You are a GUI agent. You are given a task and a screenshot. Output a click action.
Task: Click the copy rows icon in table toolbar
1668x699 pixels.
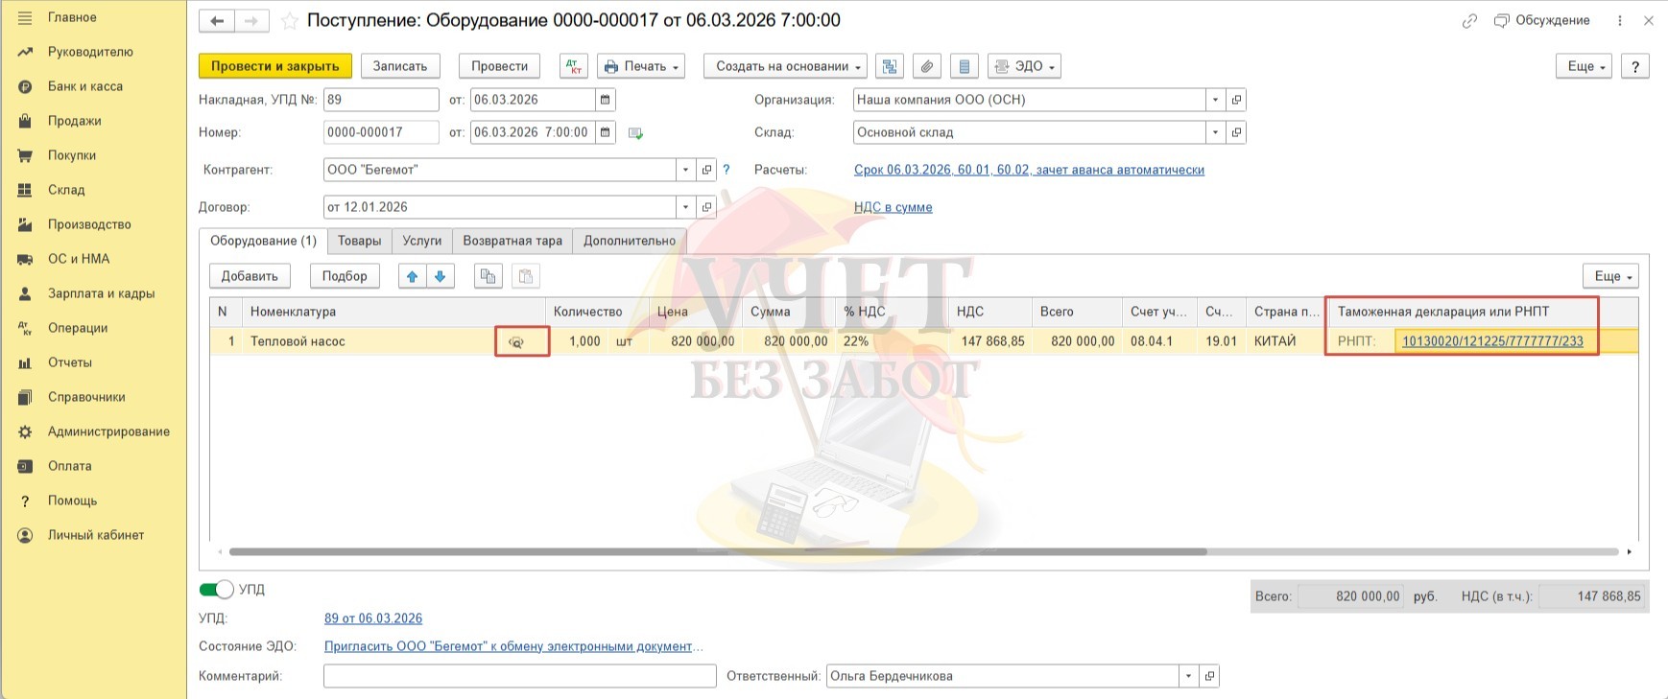(x=488, y=276)
